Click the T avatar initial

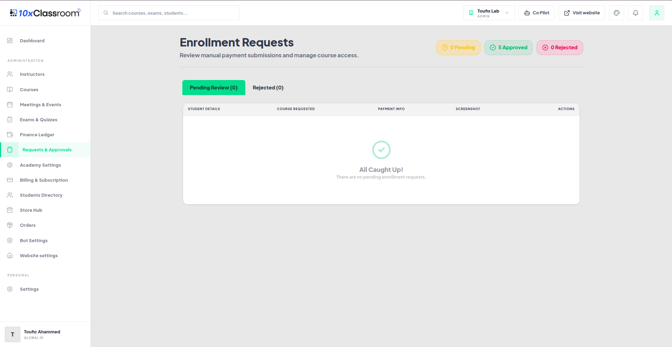pos(13,334)
